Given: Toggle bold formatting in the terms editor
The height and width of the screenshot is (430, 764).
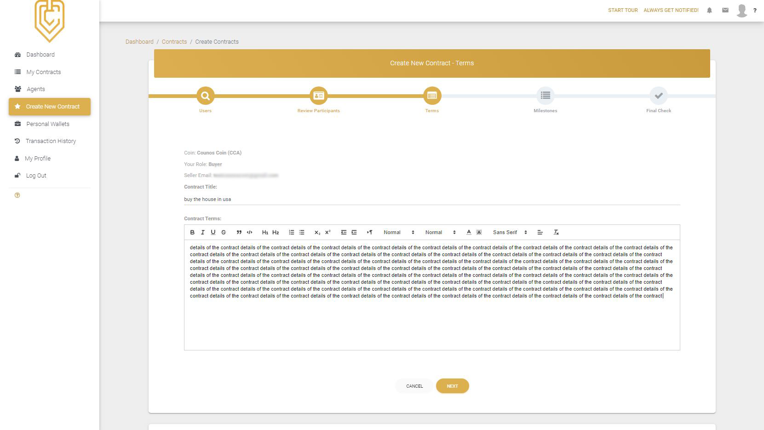Looking at the screenshot, I should (x=192, y=232).
